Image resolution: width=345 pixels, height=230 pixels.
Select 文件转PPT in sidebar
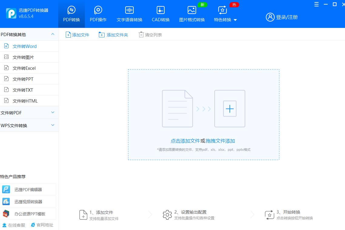click(29, 79)
